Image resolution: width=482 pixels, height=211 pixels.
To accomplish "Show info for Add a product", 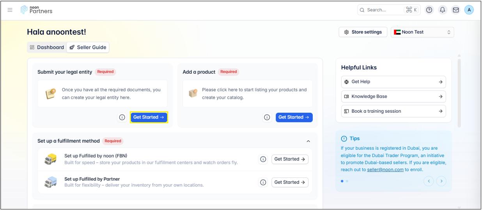I will click(267, 117).
